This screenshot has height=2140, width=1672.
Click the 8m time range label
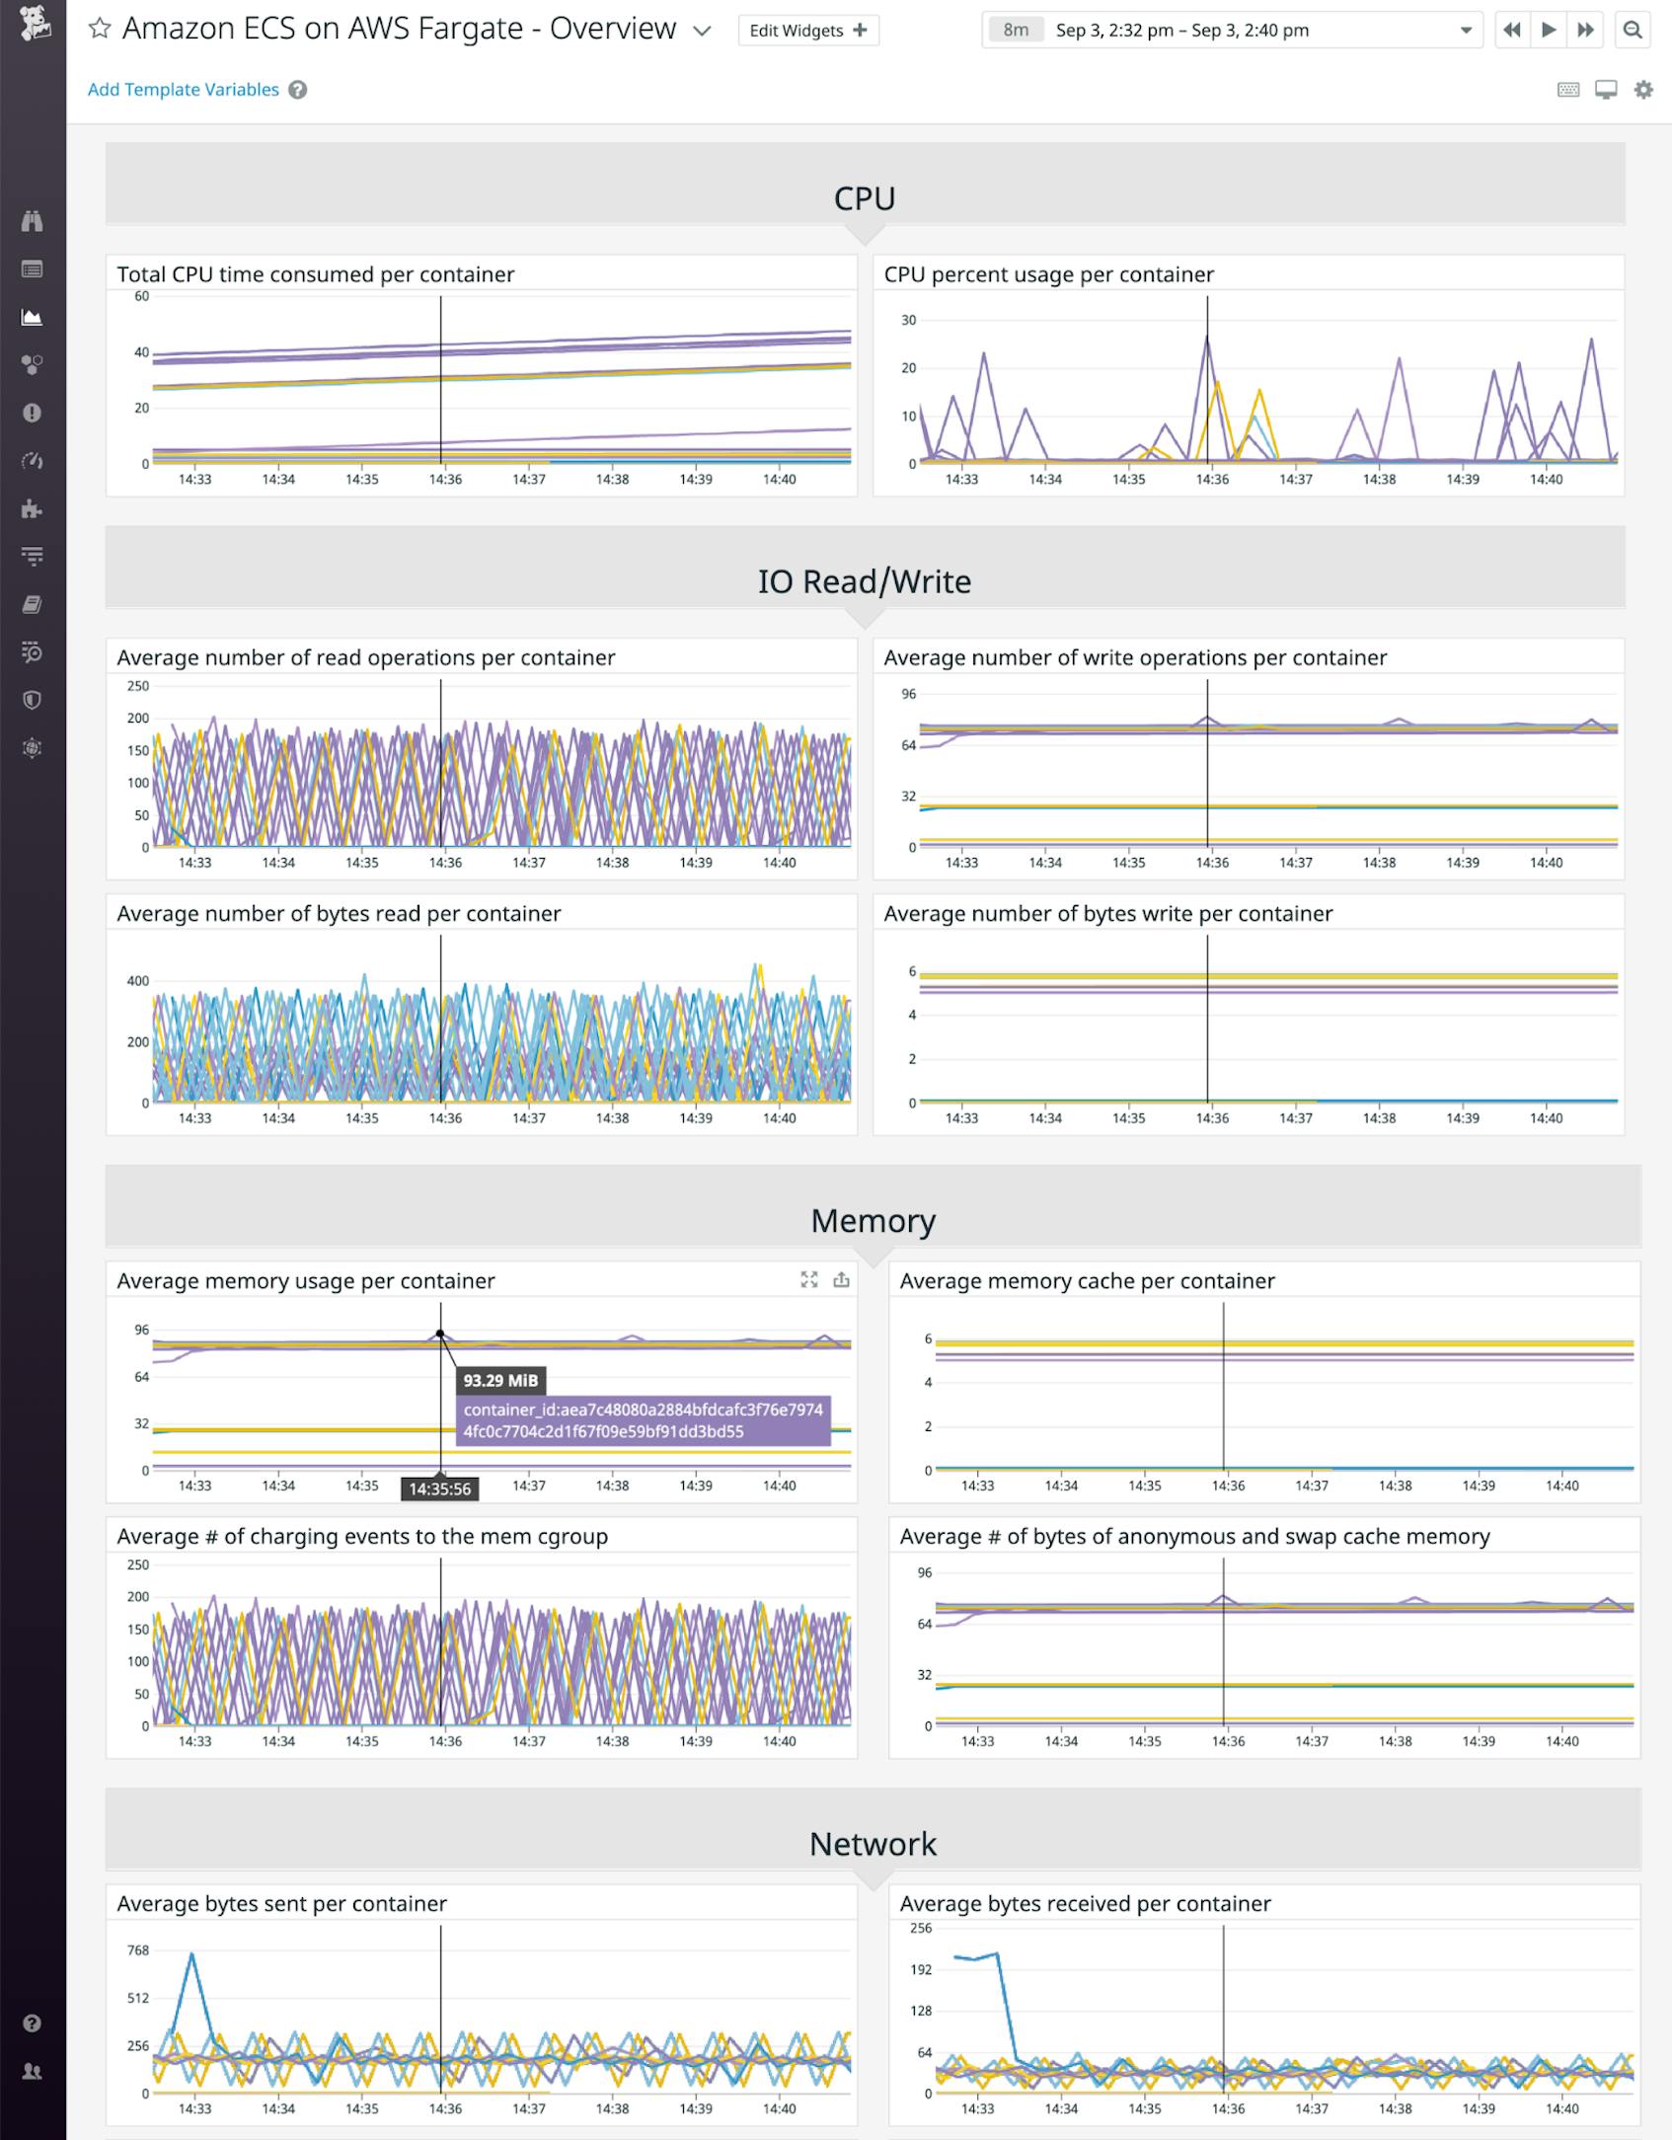[1018, 30]
